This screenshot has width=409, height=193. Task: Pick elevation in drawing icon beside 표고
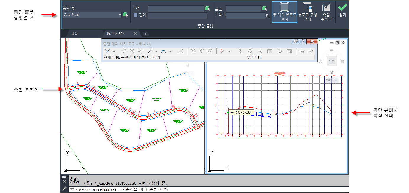[265, 9]
